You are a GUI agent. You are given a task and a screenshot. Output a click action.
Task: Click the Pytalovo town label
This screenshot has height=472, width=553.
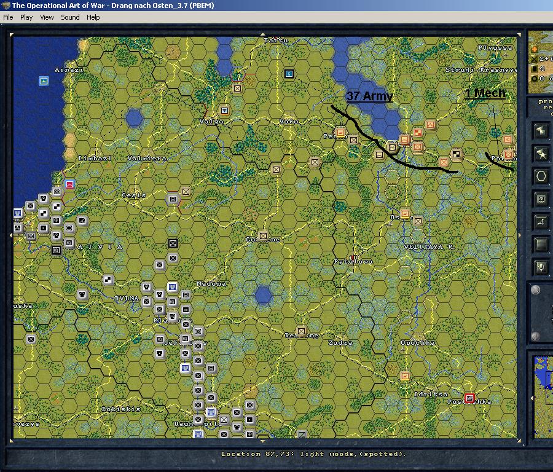353,262
